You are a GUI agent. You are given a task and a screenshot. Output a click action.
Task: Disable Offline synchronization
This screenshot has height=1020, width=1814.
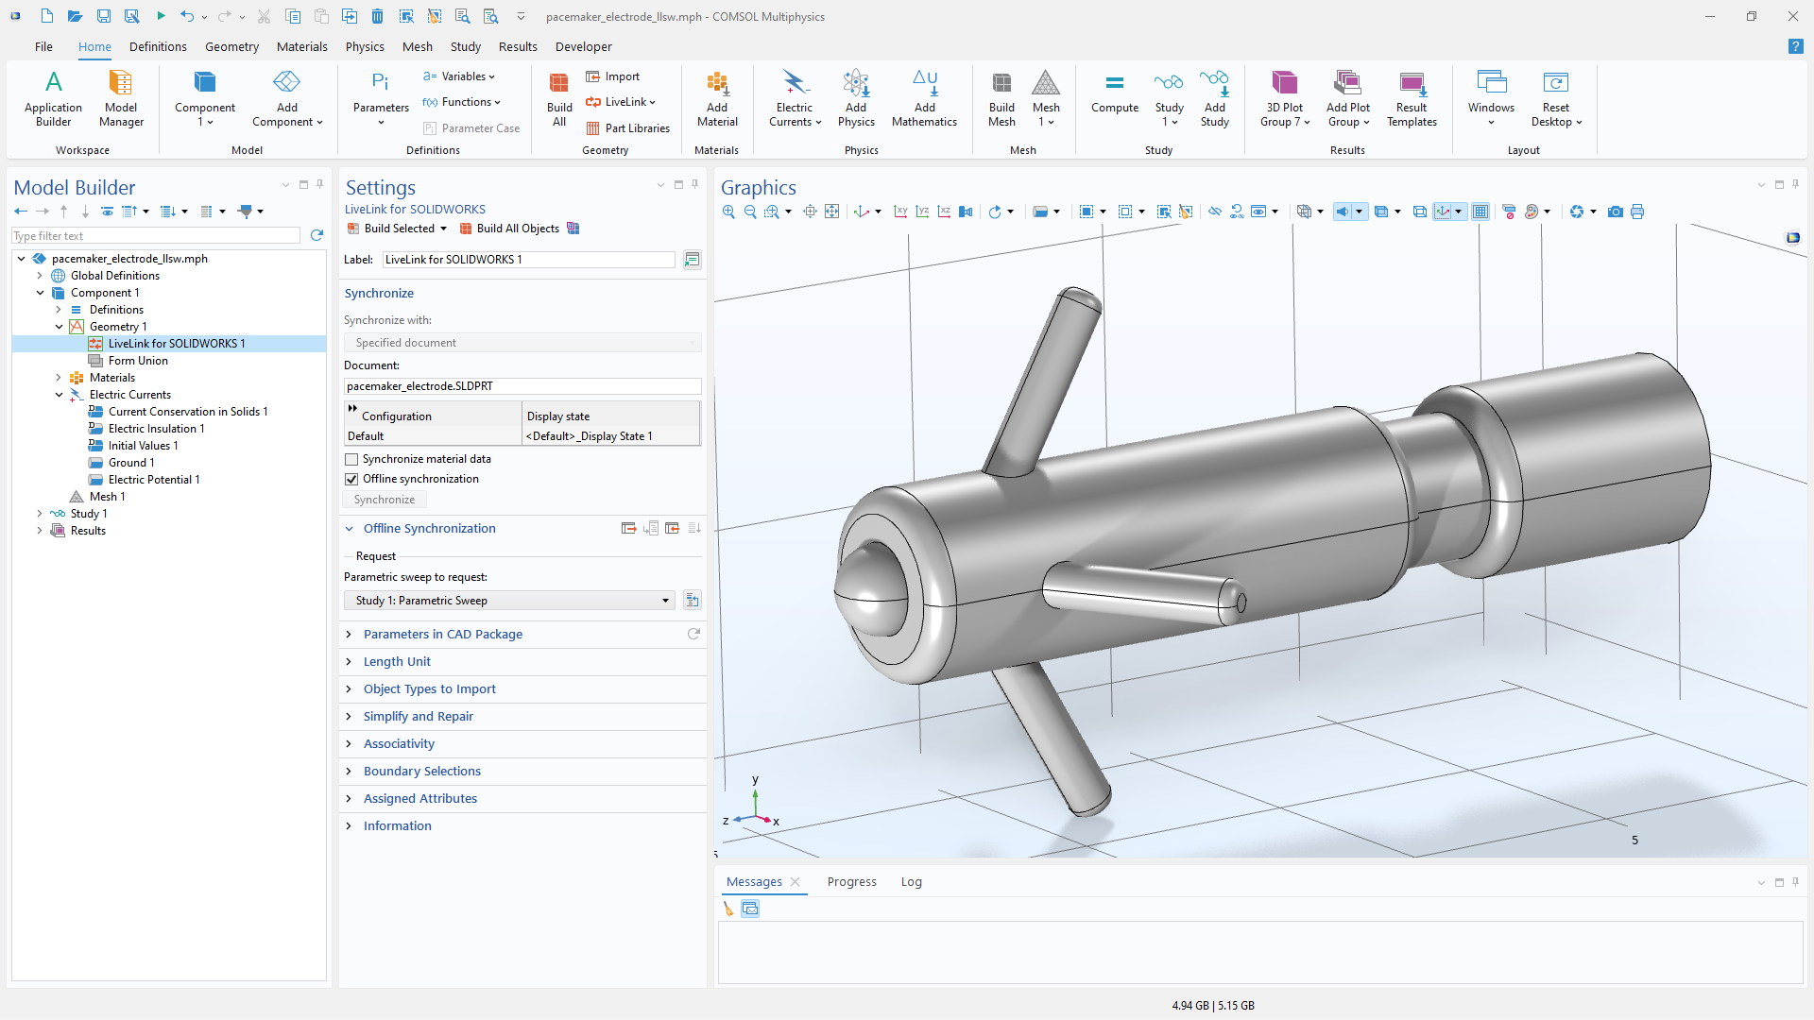[351, 479]
